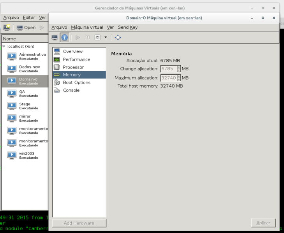Image resolution: width=284 pixels, height=233 pixels.
Task: Open the Ver menu in the Gerenciador window
Action: pyautogui.click(x=42, y=18)
